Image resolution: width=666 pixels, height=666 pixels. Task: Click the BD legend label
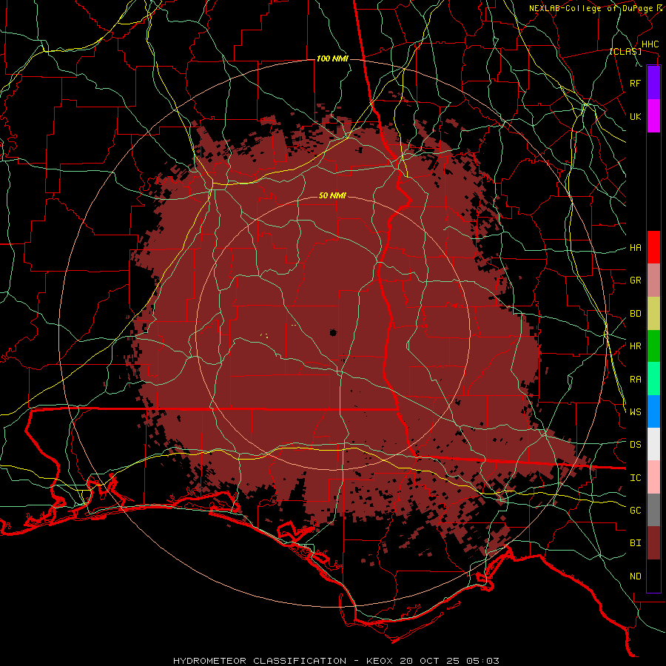pos(636,314)
